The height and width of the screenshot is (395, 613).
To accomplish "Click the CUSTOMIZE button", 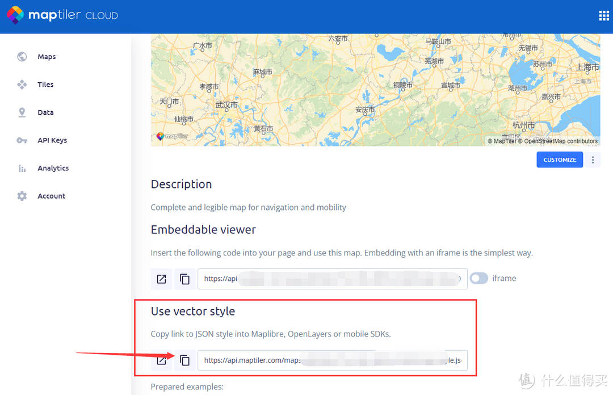I will tap(560, 159).
